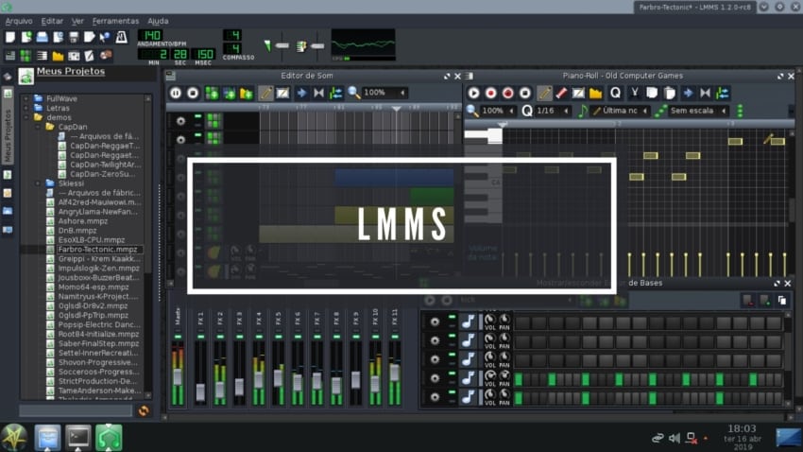This screenshot has height=452, width=803.
Task: Open the Sem escala scale dropdown
Action: coord(697,111)
